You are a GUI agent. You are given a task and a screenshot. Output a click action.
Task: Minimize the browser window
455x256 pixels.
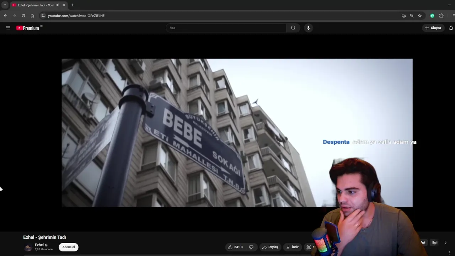(x=449, y=5)
